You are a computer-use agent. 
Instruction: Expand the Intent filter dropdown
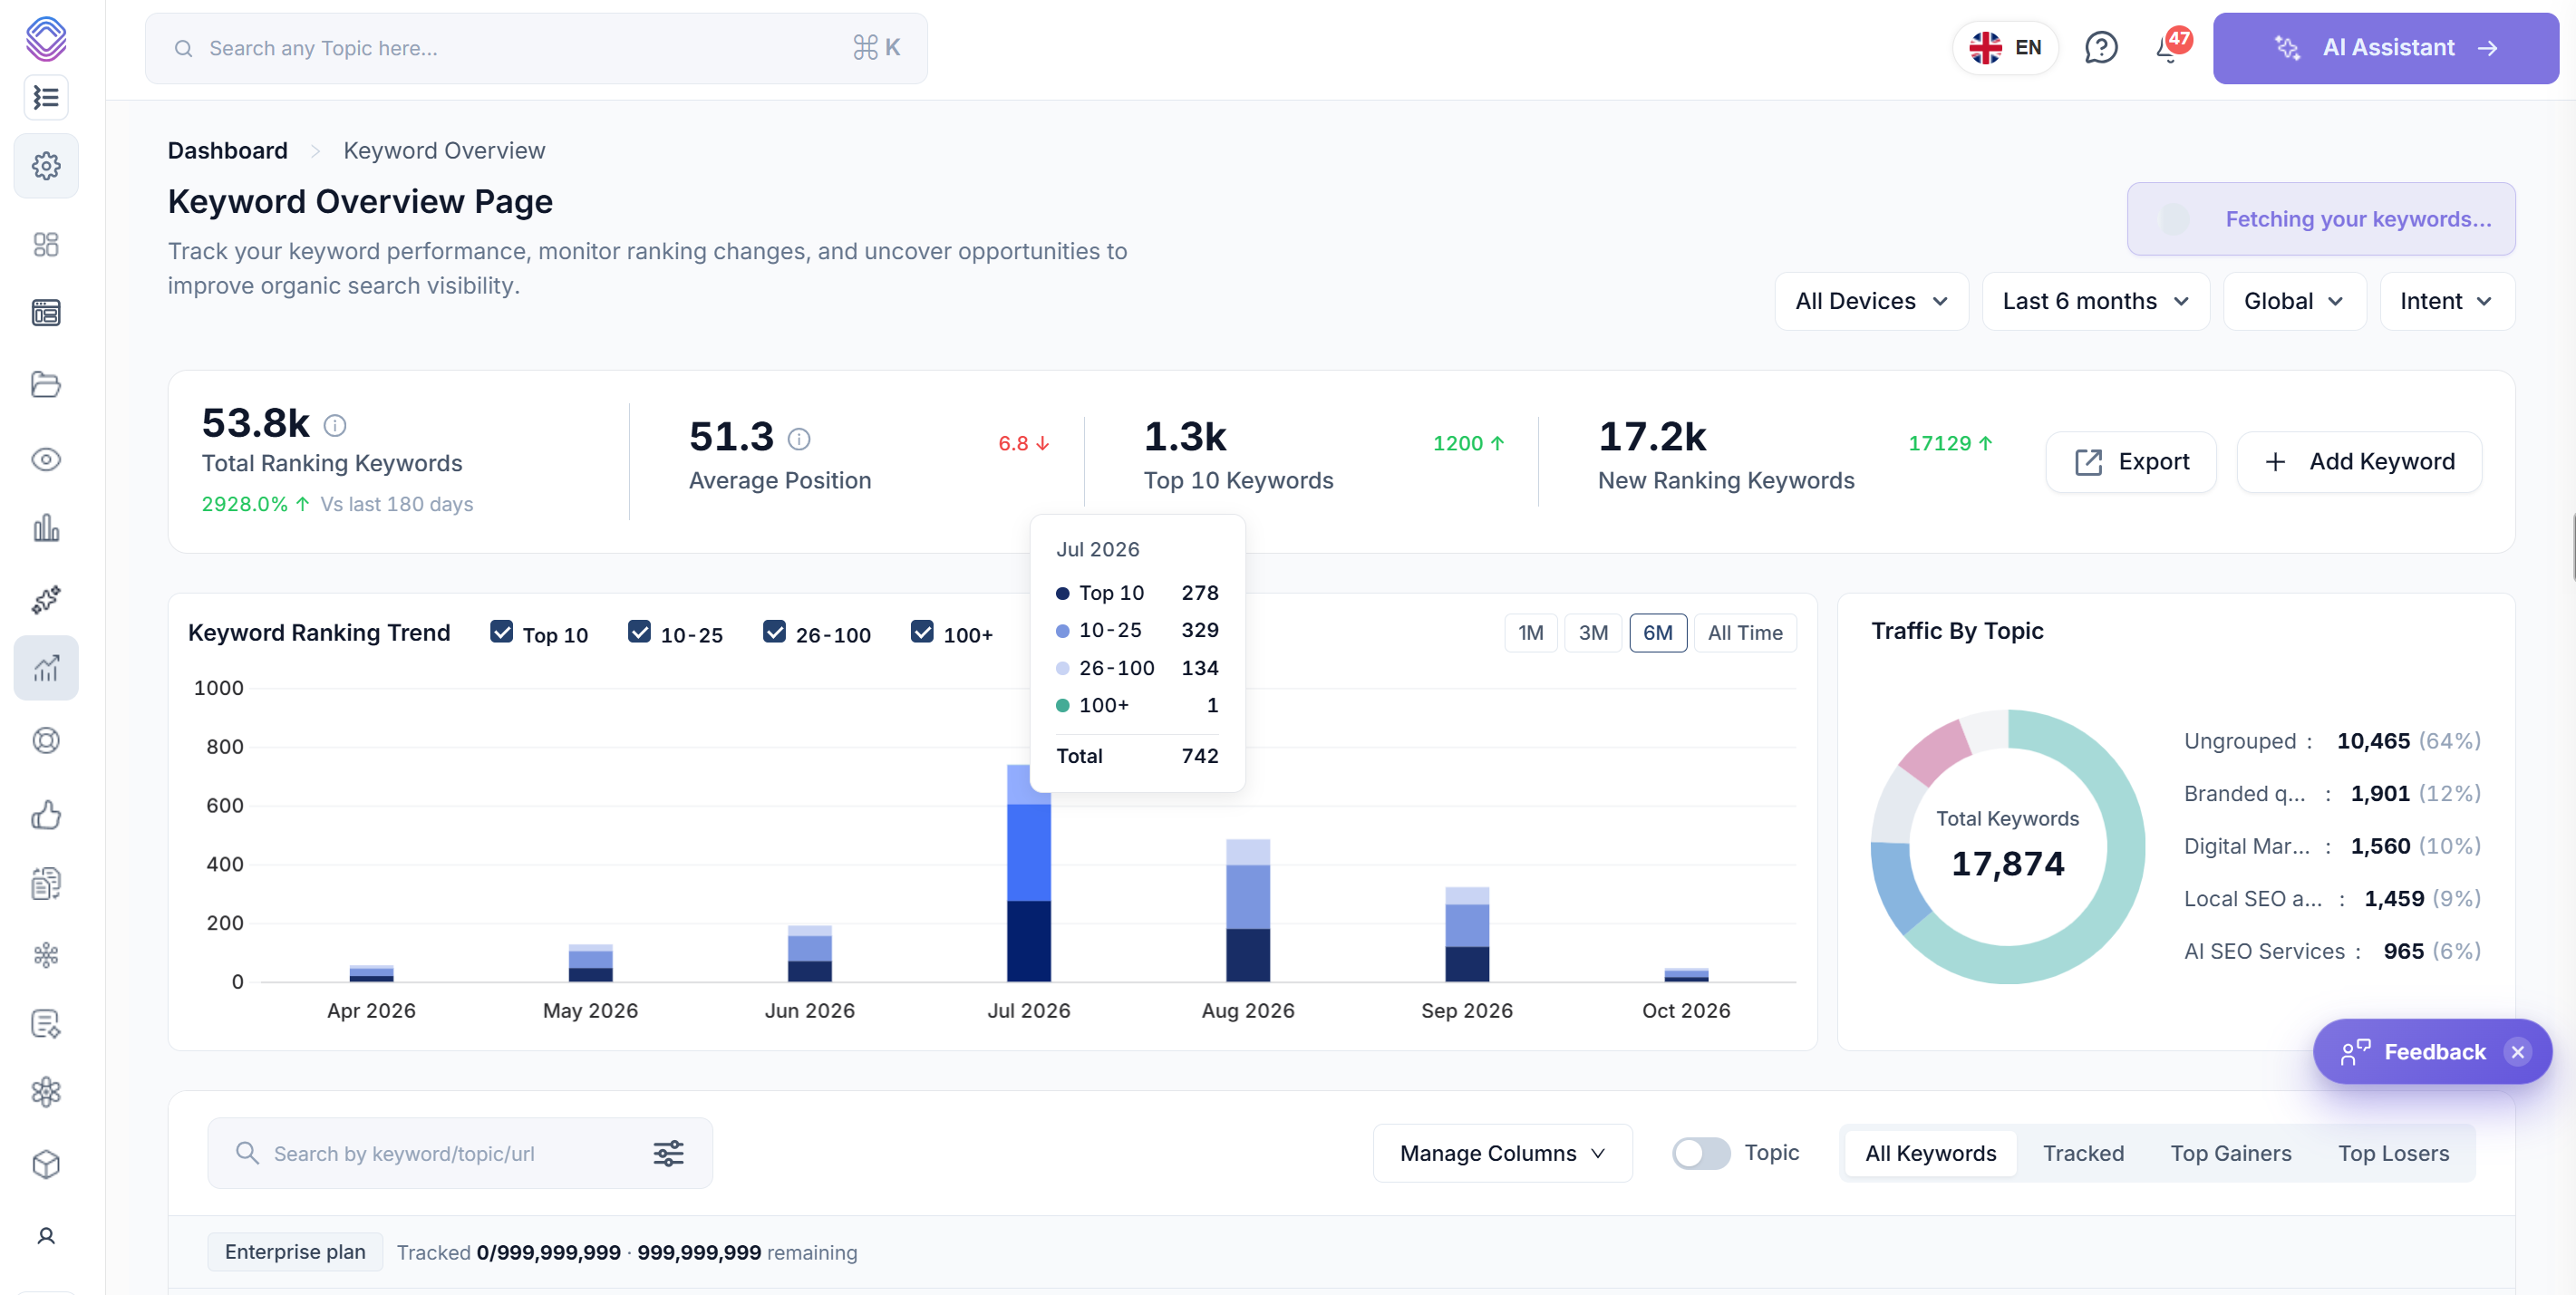coord(2446,301)
